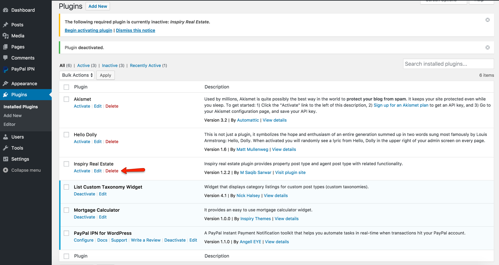Open the Bulk Actions dropdown
Screen dimensions: 499x265
coord(77,75)
